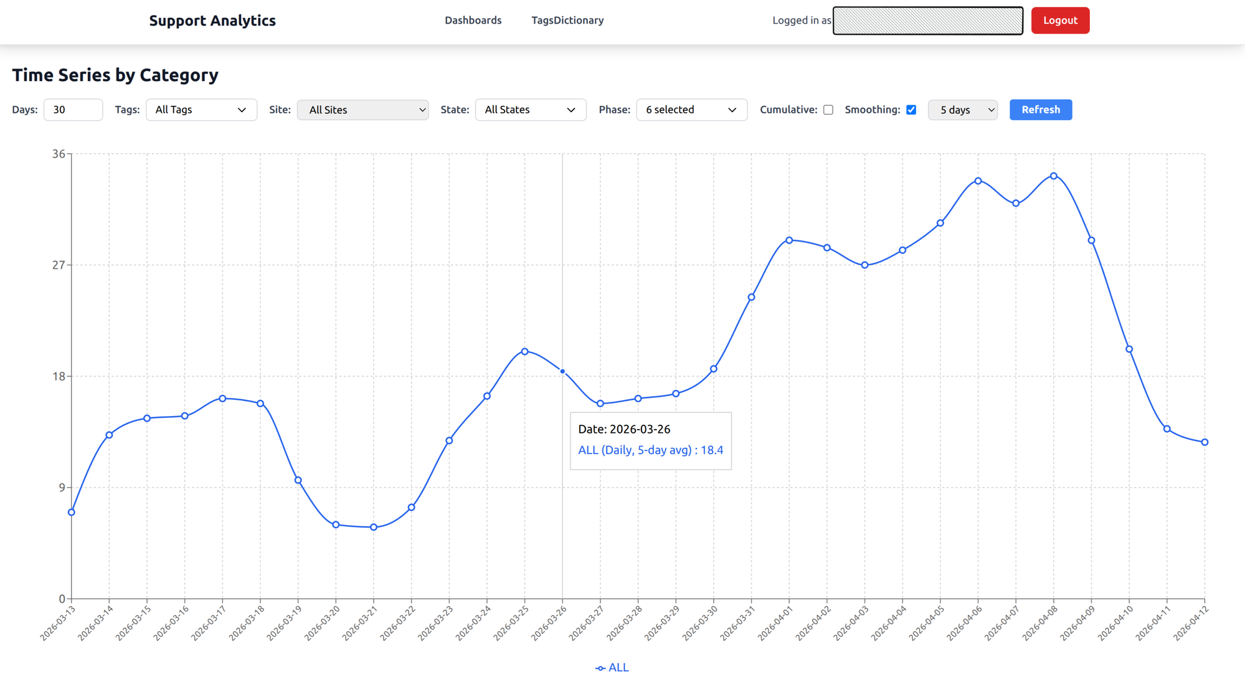Click the logged-in username field
This screenshot has height=674, width=1245.
pyautogui.click(x=927, y=21)
